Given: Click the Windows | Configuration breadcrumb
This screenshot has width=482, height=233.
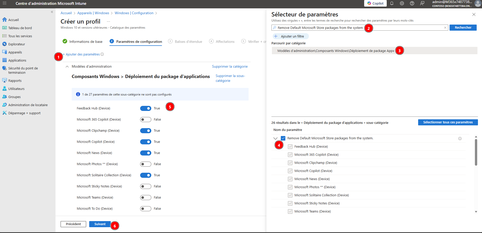Looking at the screenshot, I should pos(134,13).
